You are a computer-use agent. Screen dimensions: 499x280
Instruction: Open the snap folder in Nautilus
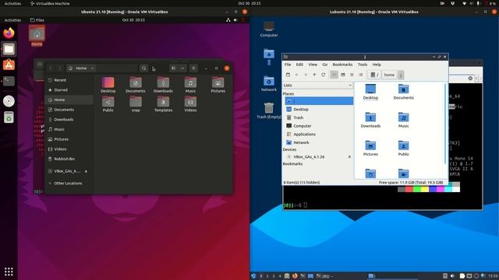[136, 104]
